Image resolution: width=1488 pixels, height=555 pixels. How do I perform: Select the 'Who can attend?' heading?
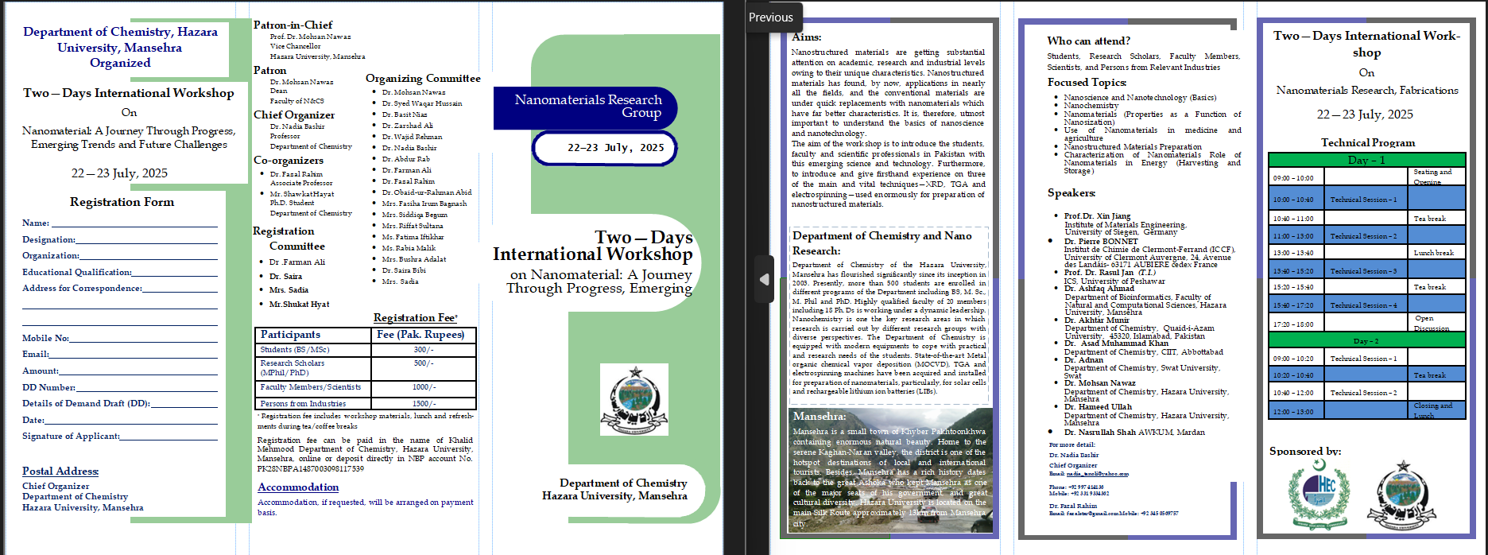click(x=1088, y=41)
